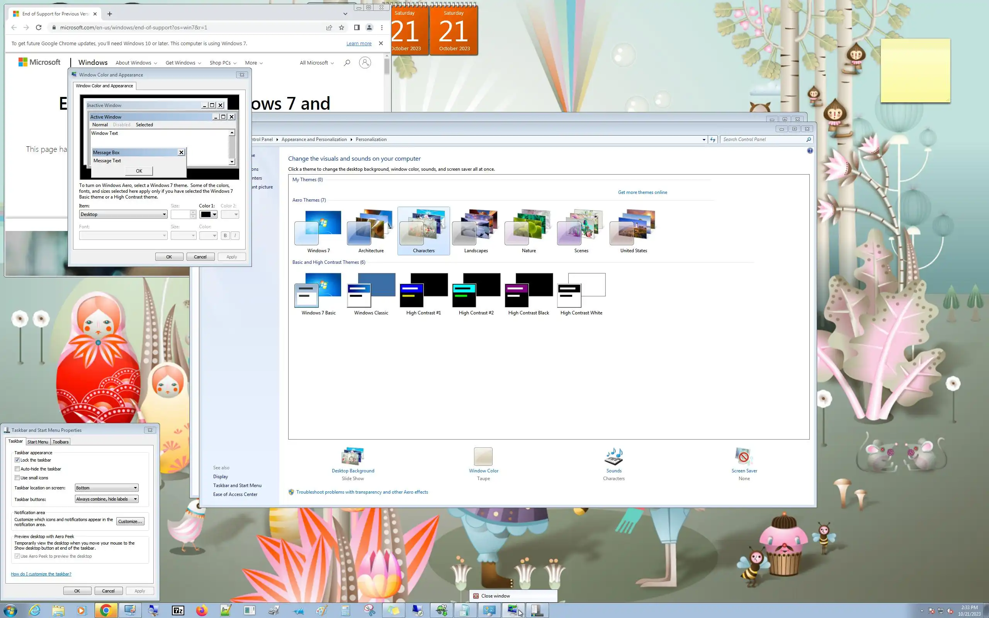
Task: Click the Customize notification area button
Action: 130,521
